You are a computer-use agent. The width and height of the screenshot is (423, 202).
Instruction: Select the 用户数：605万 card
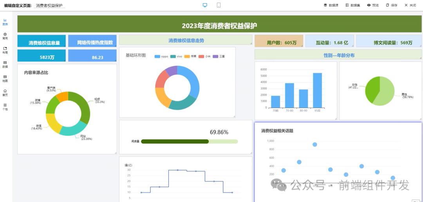coord(279,41)
